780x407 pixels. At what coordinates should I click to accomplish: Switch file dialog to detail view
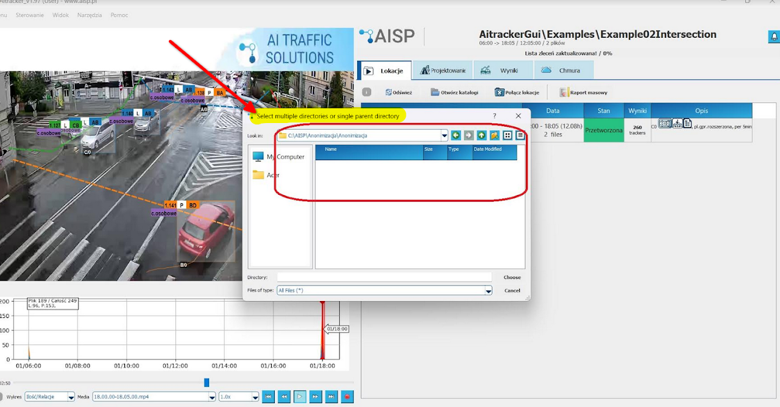[x=520, y=135]
